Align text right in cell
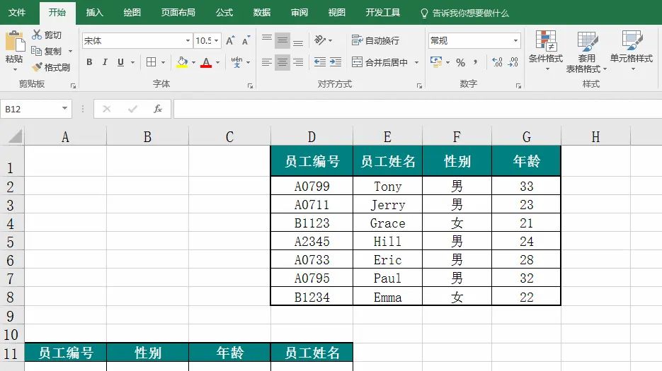 (x=298, y=62)
